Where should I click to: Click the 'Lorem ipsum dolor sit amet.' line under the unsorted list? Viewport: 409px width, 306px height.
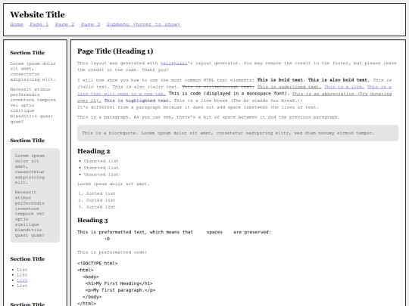(114, 184)
